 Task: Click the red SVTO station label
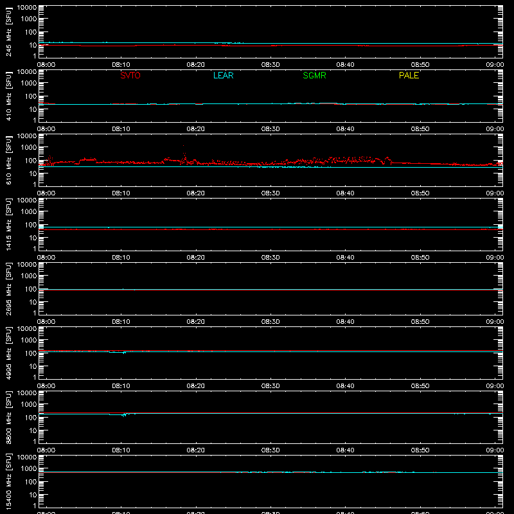point(130,75)
